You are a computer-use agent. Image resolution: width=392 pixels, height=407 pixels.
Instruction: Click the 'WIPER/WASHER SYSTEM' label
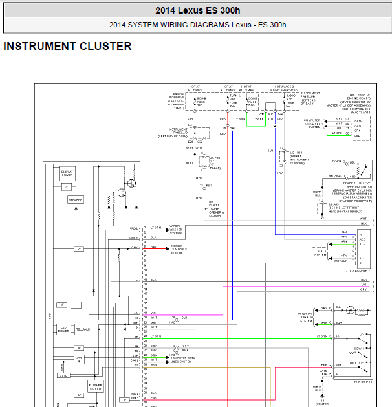click(176, 230)
